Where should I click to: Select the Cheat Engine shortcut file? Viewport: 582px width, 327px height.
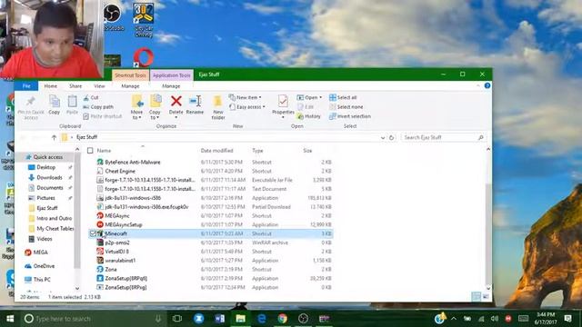click(120, 172)
